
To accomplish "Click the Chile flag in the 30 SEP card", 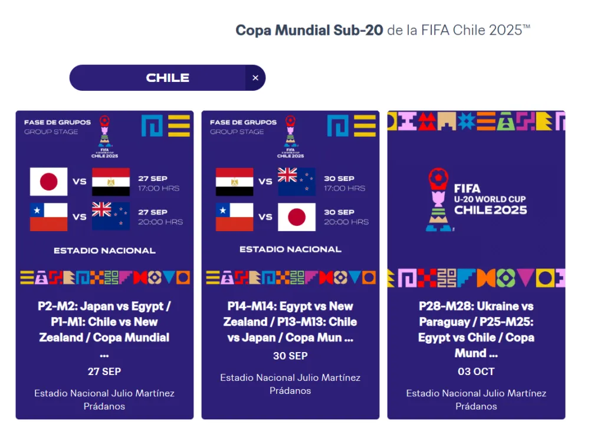I will pos(234,216).
